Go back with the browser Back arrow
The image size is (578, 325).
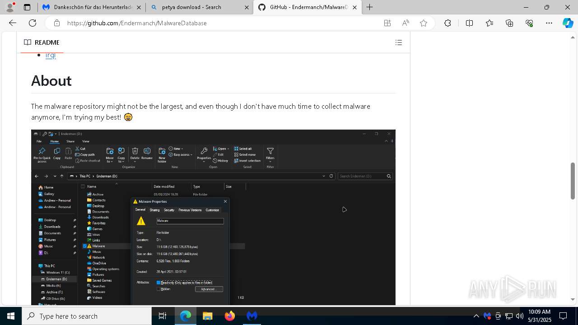tap(13, 23)
